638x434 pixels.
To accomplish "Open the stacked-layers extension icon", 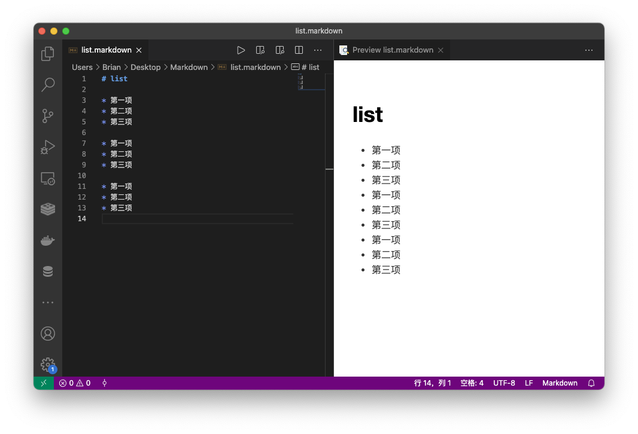I will [x=48, y=209].
